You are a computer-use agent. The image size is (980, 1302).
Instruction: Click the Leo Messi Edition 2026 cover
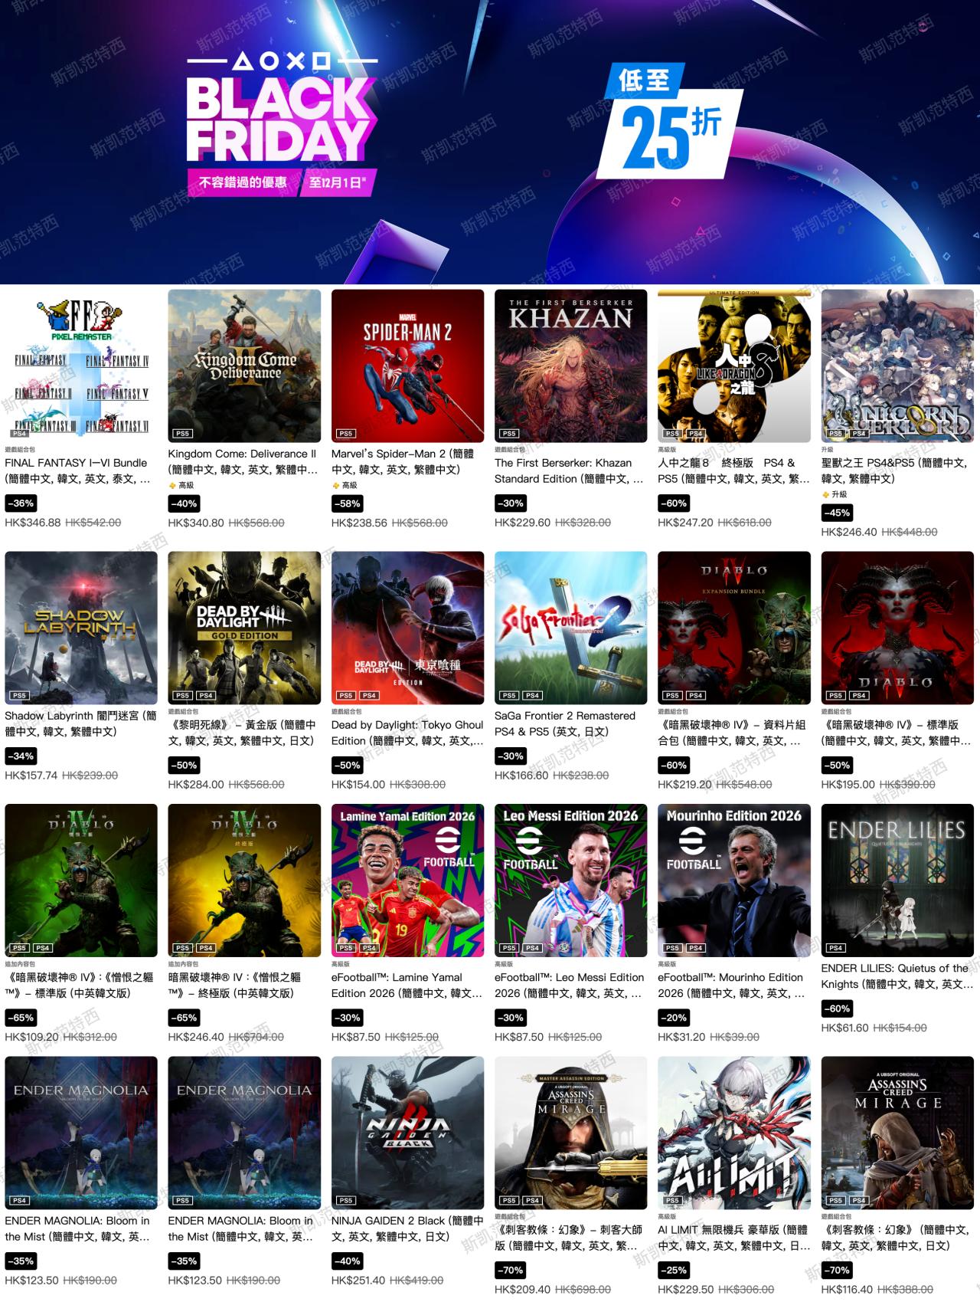[570, 881]
